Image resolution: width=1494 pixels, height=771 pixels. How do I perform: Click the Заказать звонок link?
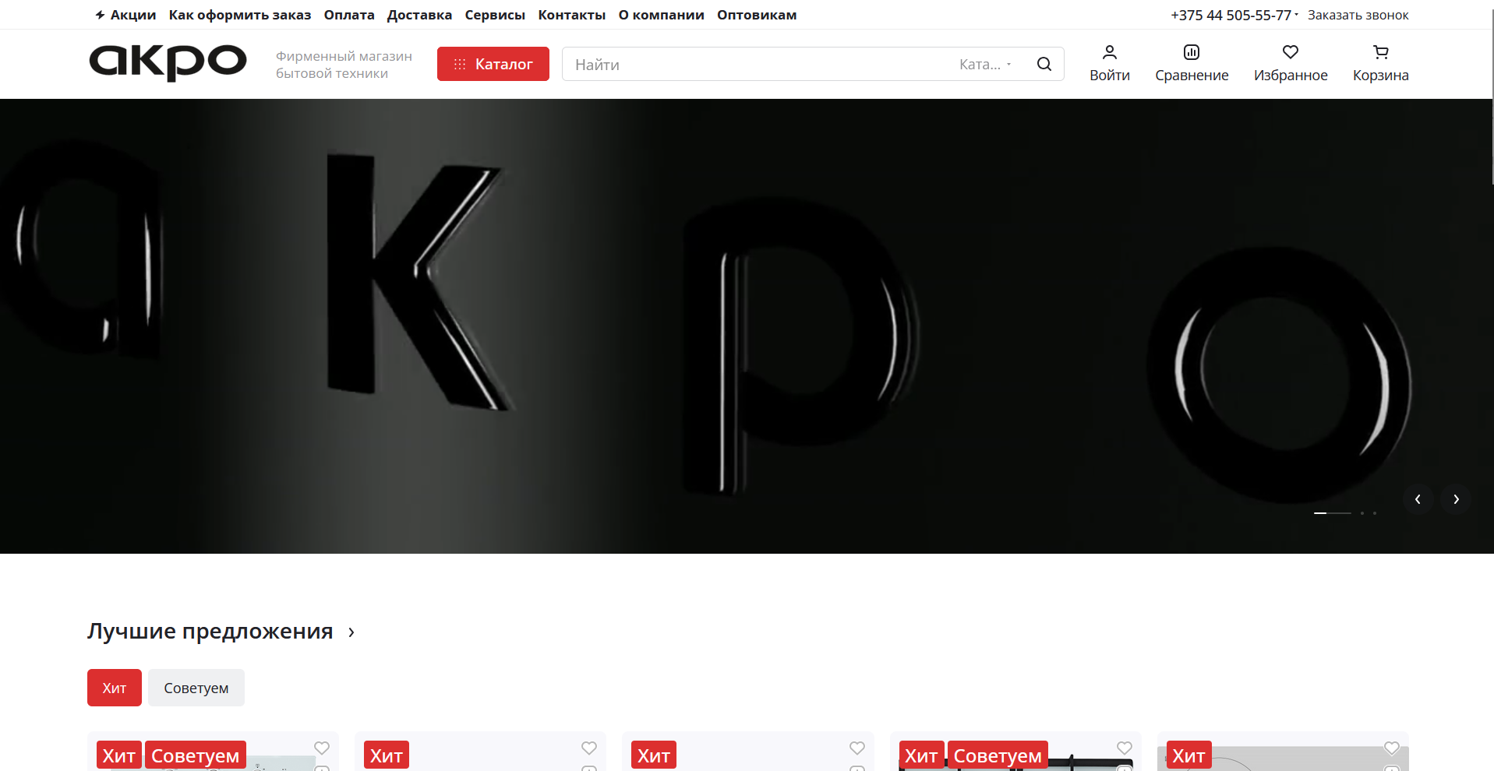(1358, 15)
